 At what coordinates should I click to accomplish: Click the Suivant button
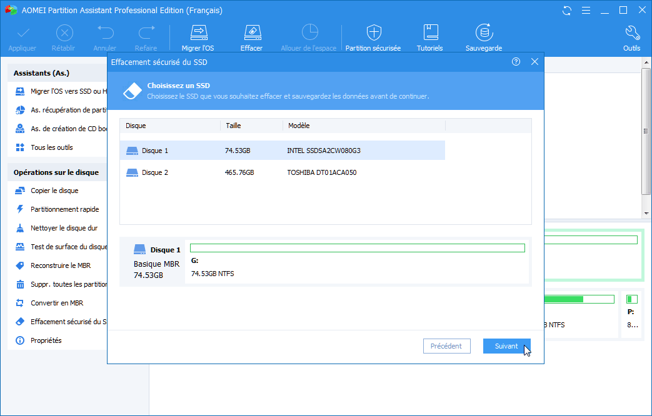click(x=506, y=346)
